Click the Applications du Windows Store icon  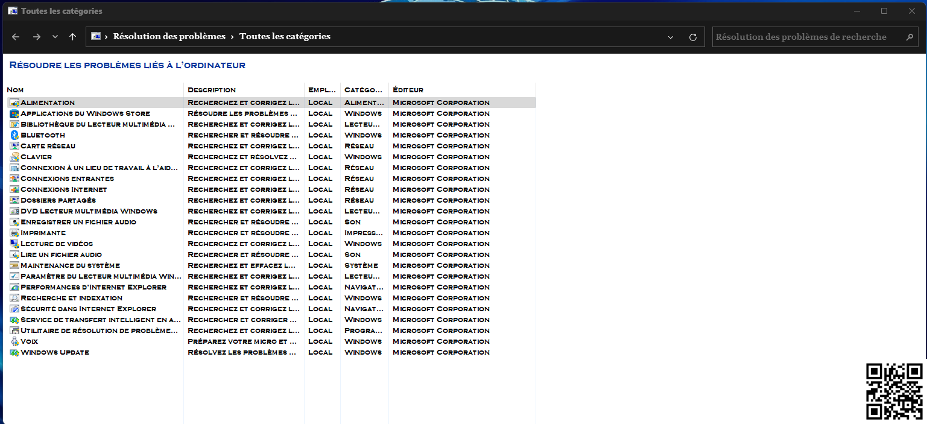pyautogui.click(x=14, y=113)
